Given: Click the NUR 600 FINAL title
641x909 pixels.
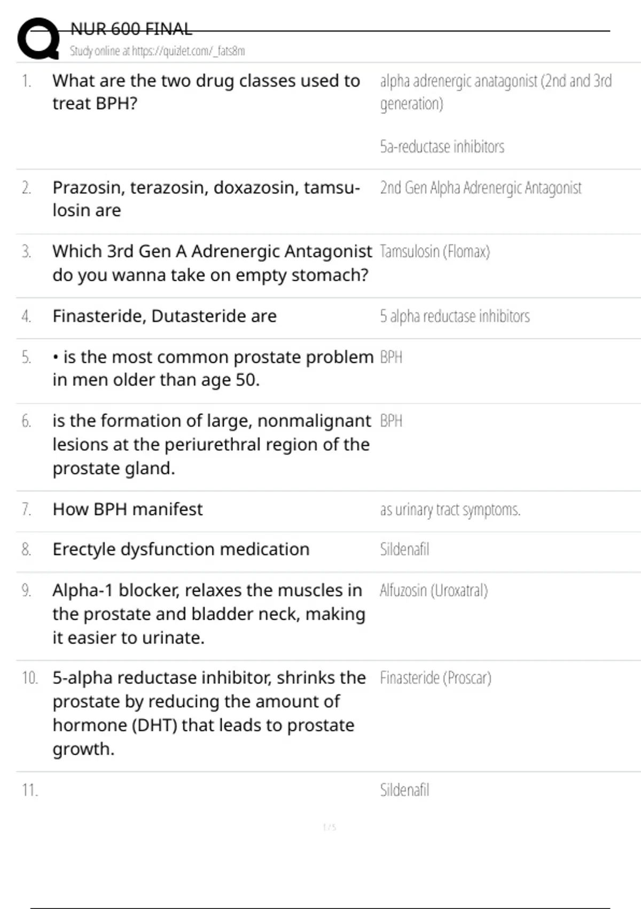Looking at the screenshot, I should 131,29.
